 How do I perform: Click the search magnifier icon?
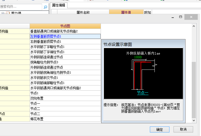[45, 7]
